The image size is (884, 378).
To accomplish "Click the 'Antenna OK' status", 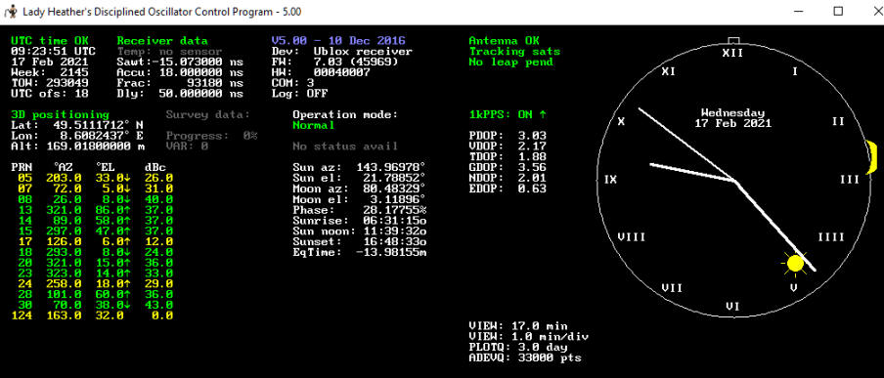I will pyautogui.click(x=504, y=41).
